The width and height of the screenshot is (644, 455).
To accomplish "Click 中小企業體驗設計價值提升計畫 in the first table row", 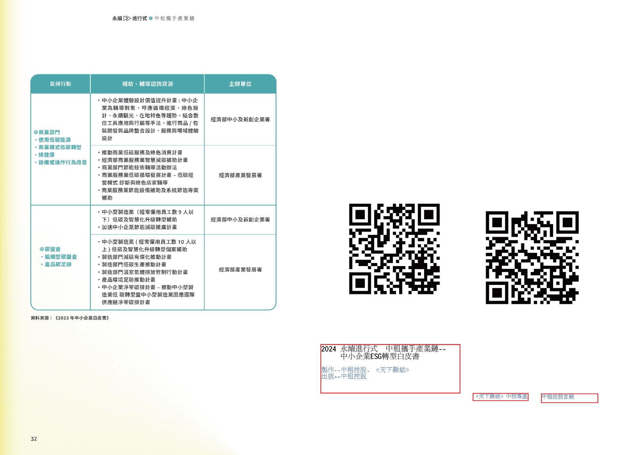I will [148, 119].
